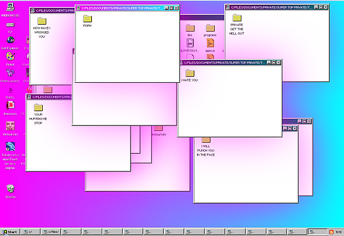
Task: Click the RSS feed tray icon
Action: [x=332, y=232]
